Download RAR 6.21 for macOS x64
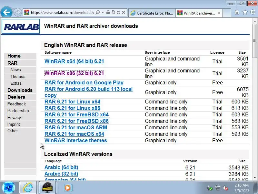 click(x=74, y=134)
